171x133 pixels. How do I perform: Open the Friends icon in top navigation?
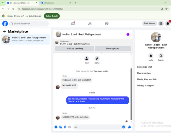click(x=90, y=24)
